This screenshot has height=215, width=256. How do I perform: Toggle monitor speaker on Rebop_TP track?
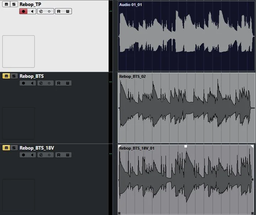pos(32,11)
